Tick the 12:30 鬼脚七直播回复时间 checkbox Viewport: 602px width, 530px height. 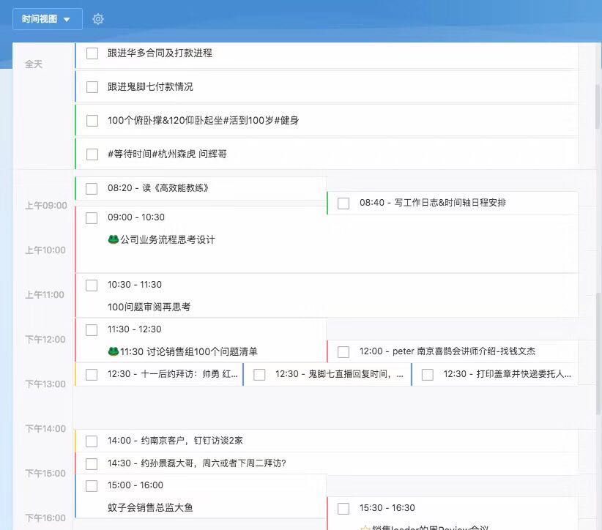(x=259, y=375)
